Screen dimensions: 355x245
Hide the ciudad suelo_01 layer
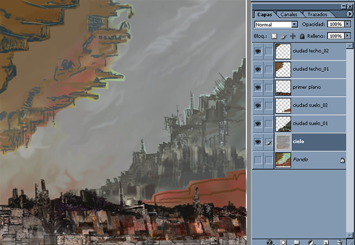point(257,124)
